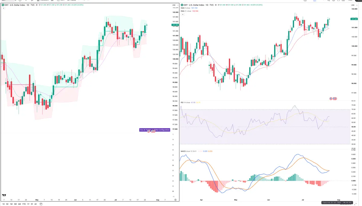Select the 5Y time range
362x206 pixels.
point(32,204)
